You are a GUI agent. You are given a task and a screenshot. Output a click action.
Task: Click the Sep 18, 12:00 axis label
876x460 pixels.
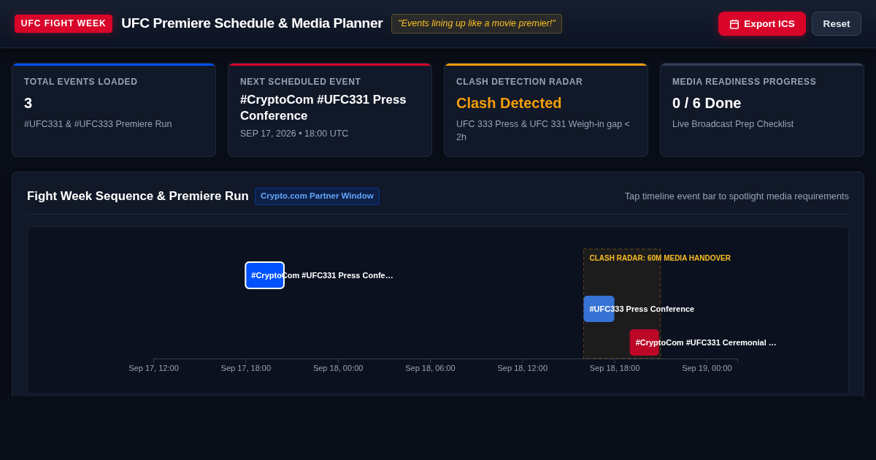point(523,368)
